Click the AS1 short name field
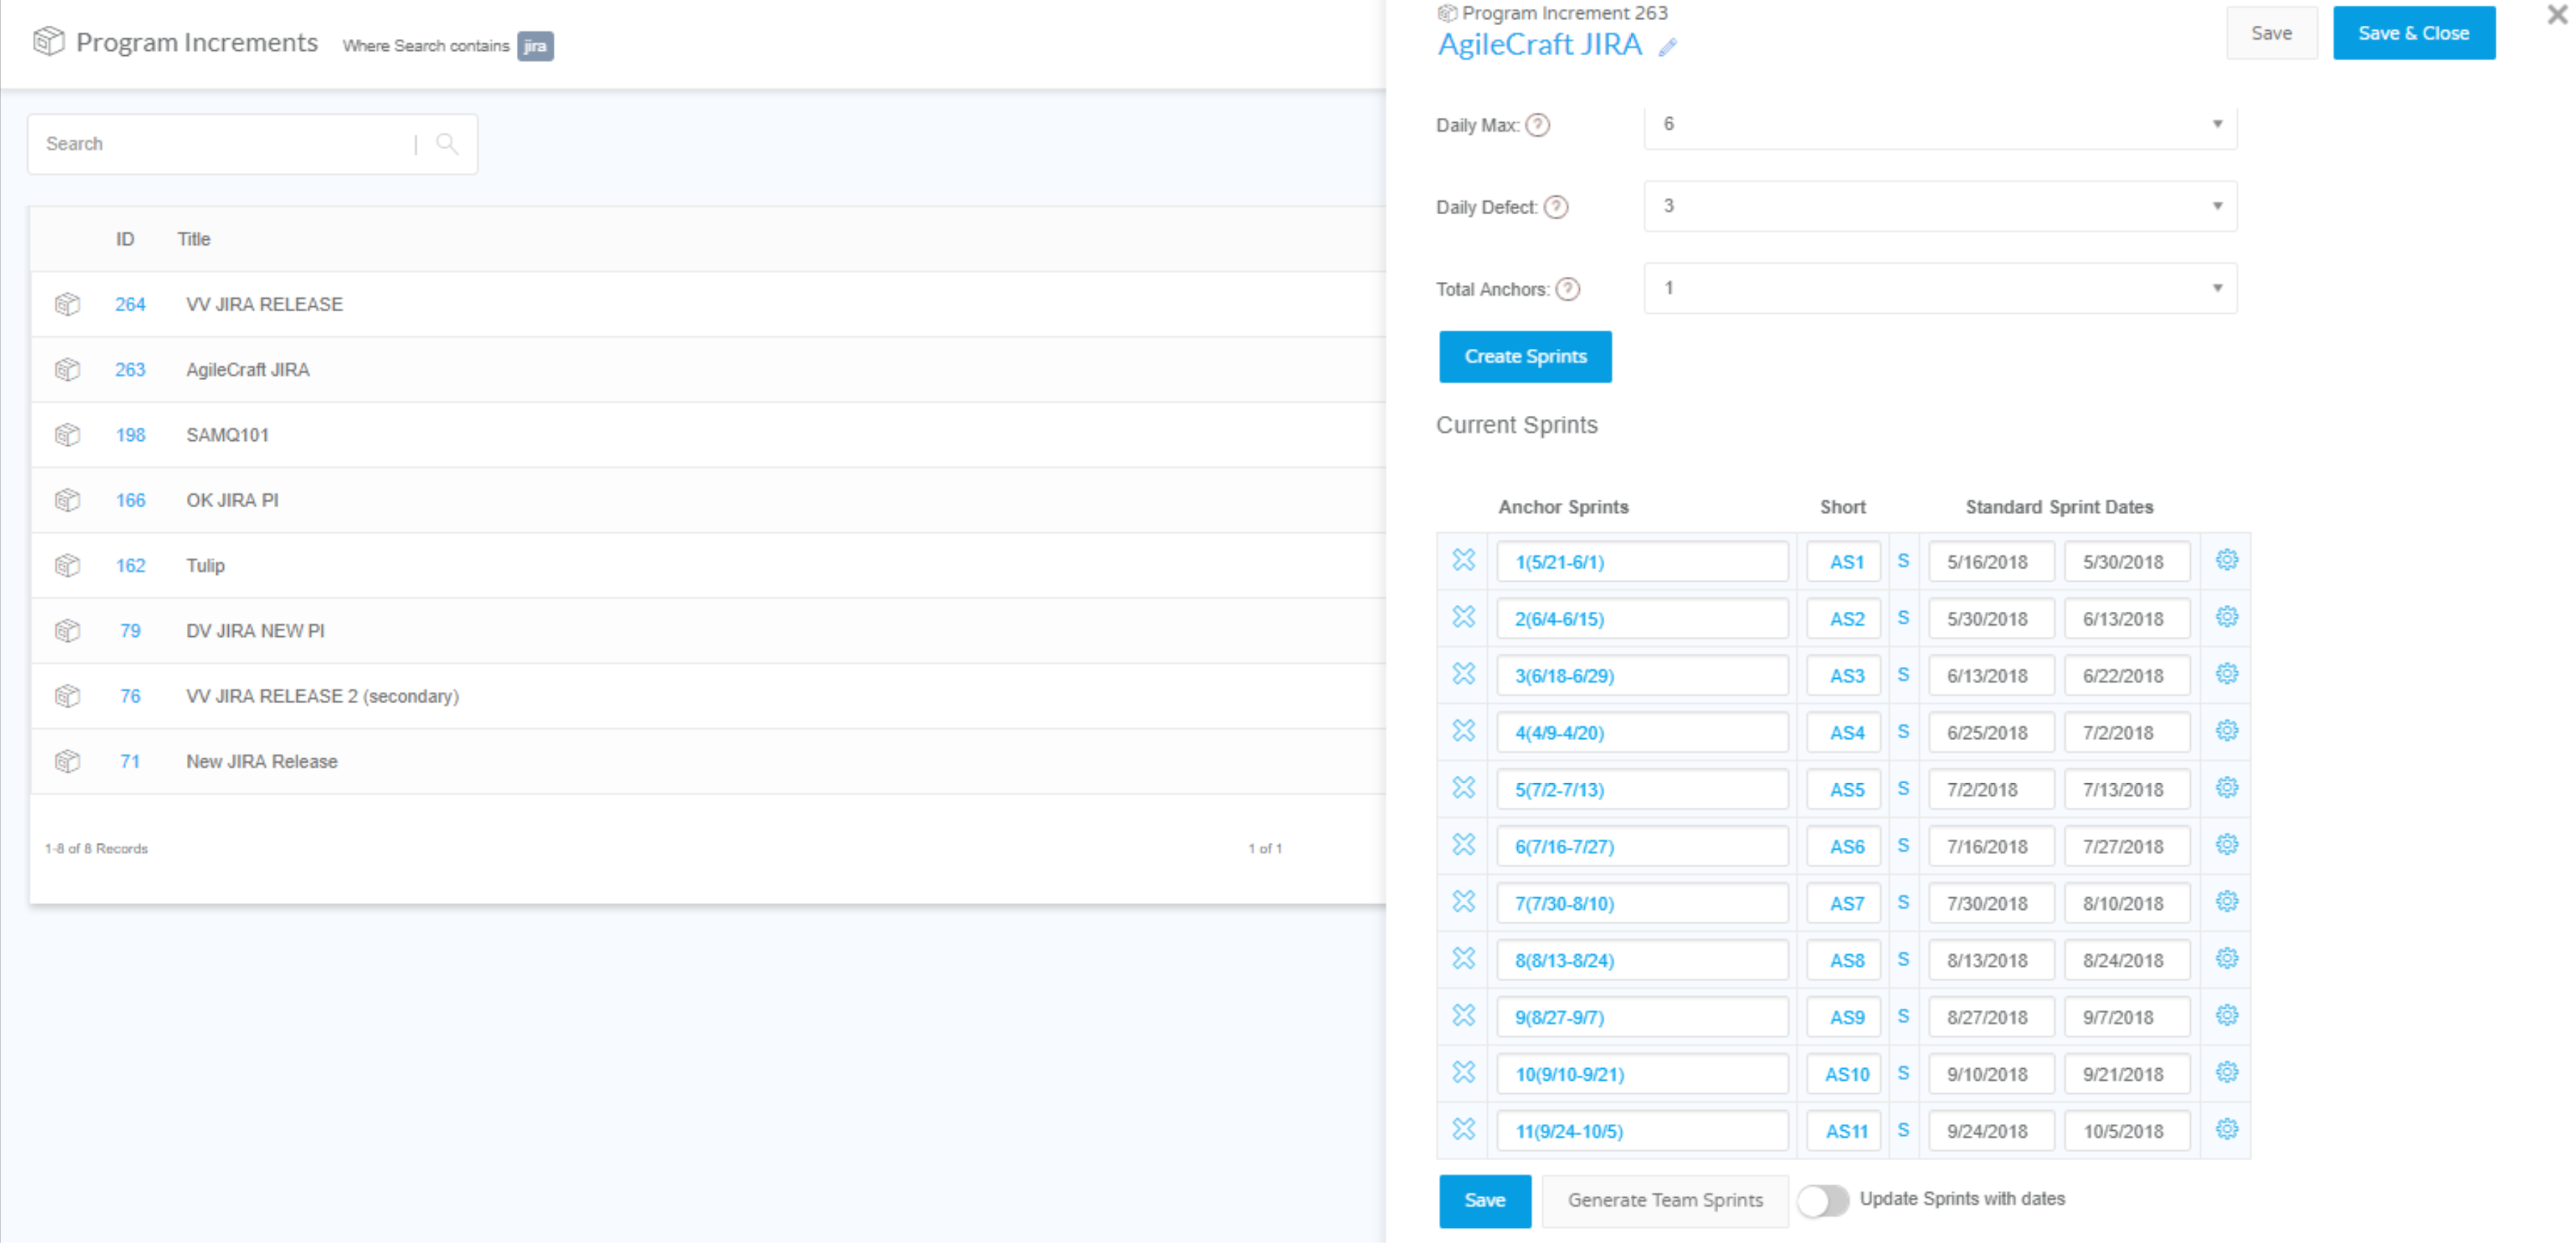The height and width of the screenshot is (1246, 2576). click(1844, 561)
